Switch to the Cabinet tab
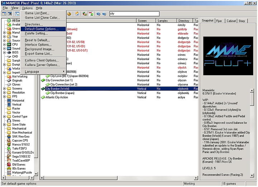Screen dimensions: 258x187 [231, 21]
